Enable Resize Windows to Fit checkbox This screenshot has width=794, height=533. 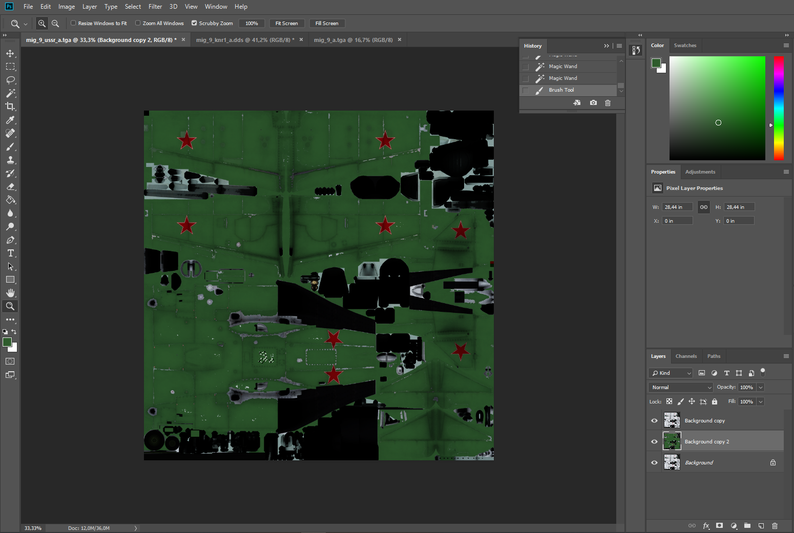[x=73, y=23]
